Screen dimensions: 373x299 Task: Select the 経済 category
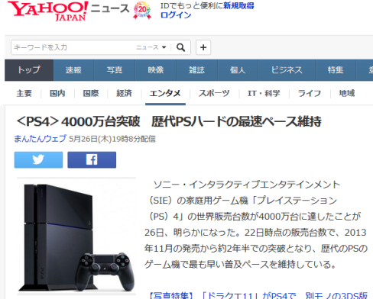point(124,93)
